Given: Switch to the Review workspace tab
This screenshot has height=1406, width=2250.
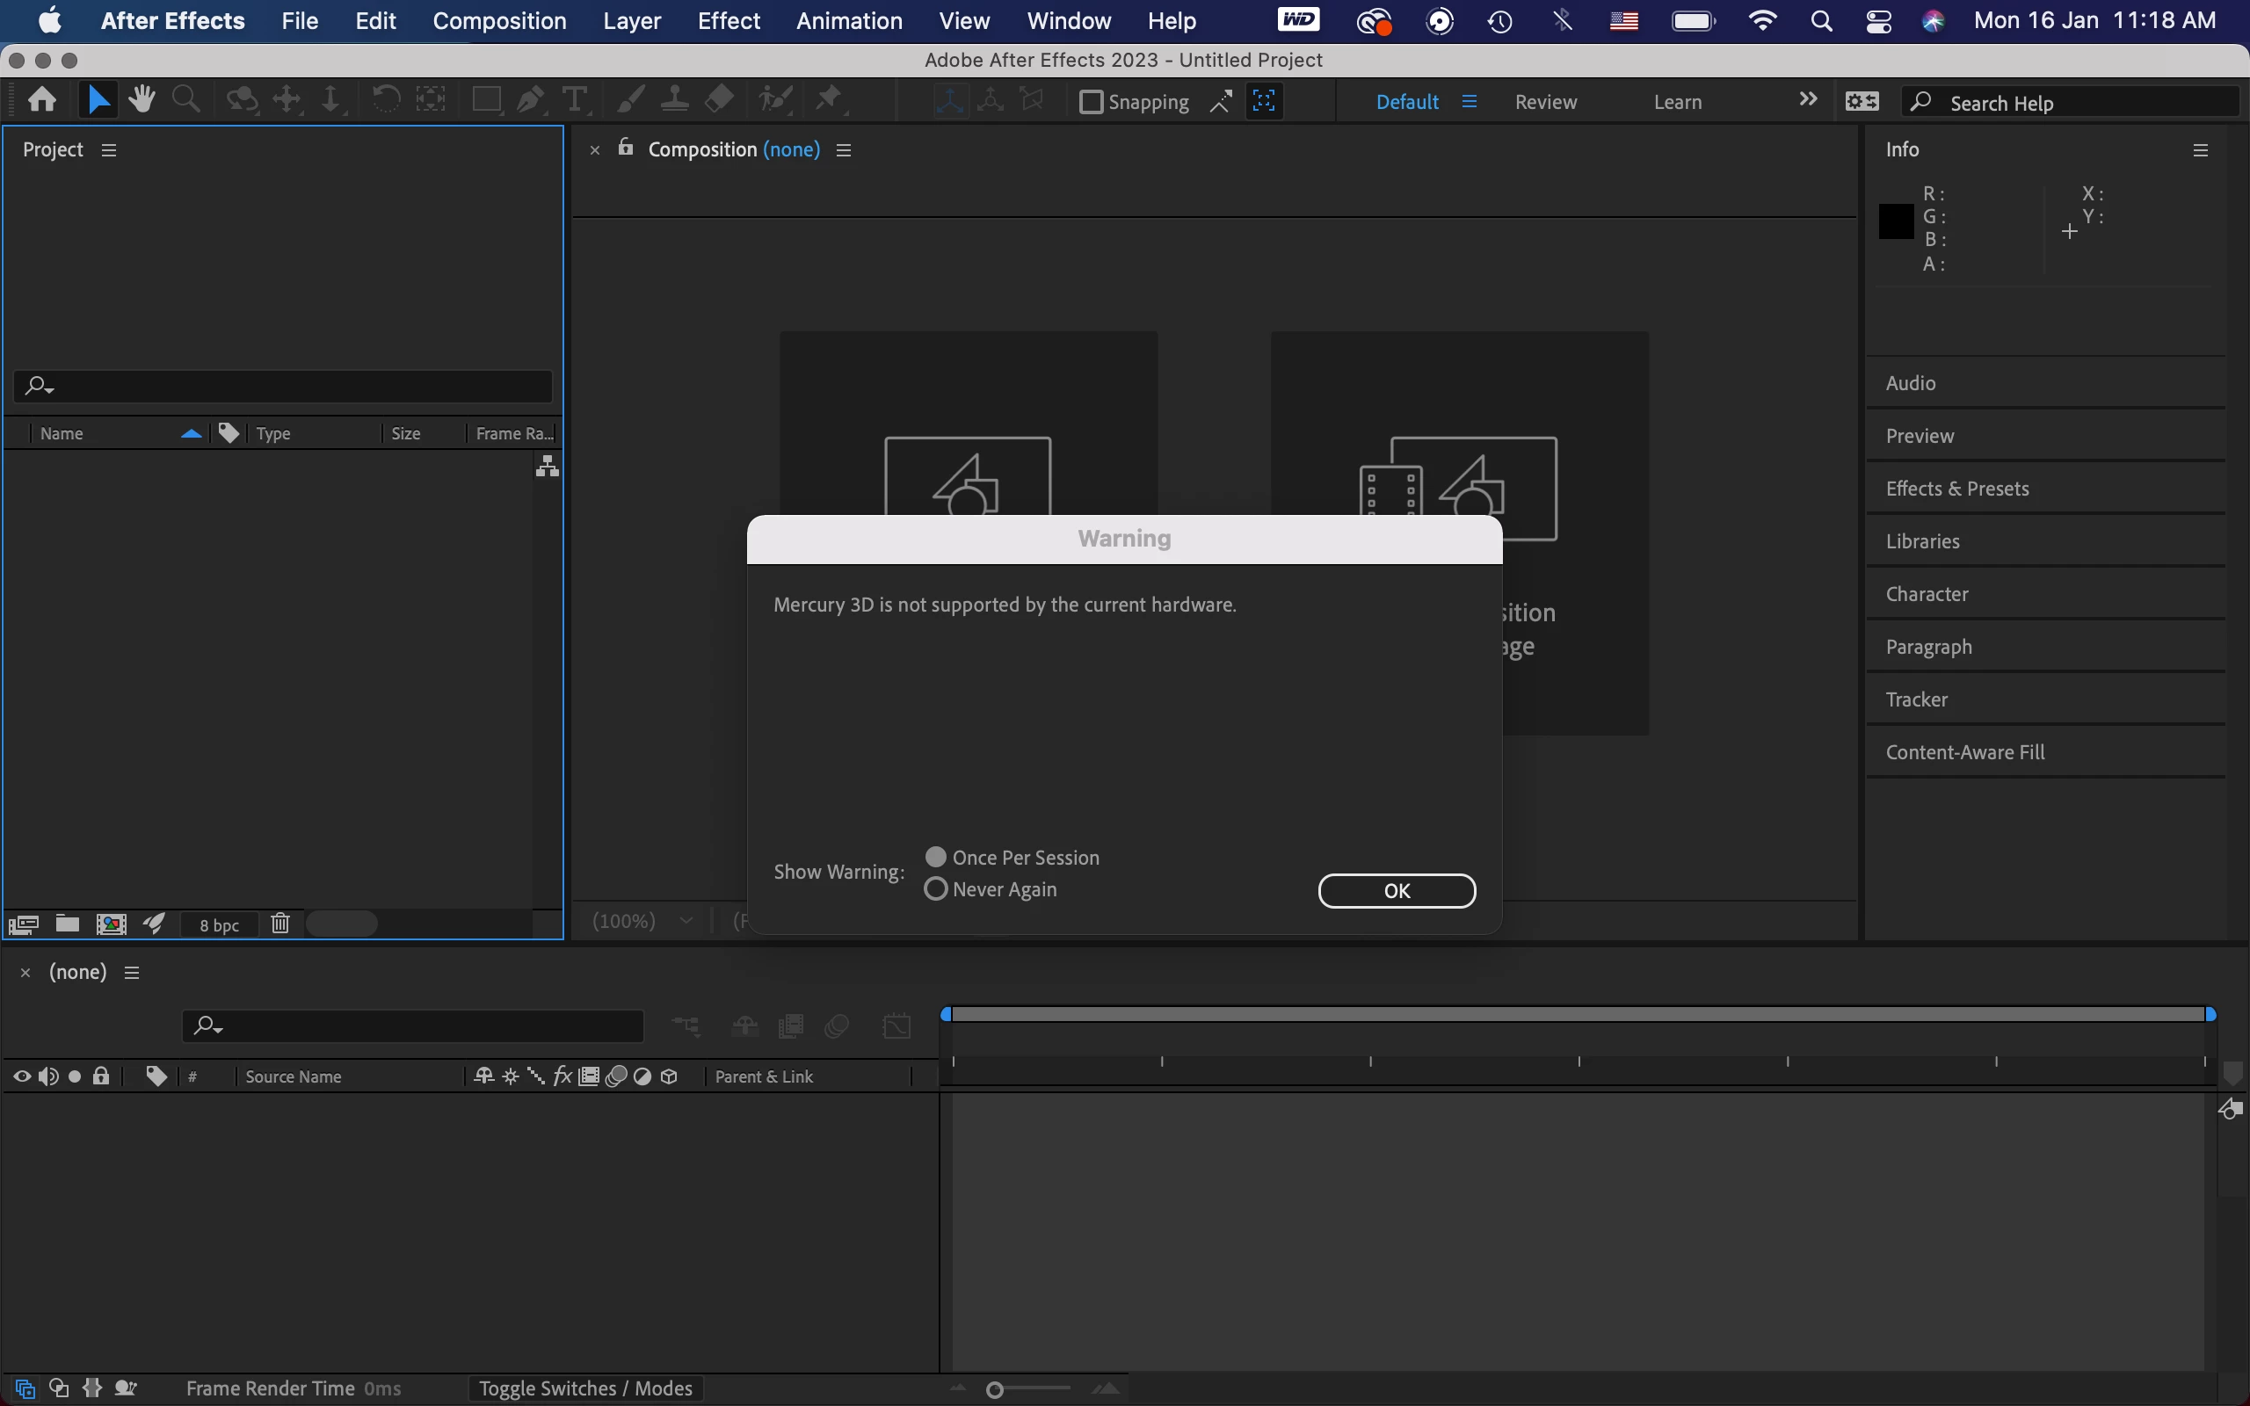Looking at the screenshot, I should click(x=1545, y=101).
